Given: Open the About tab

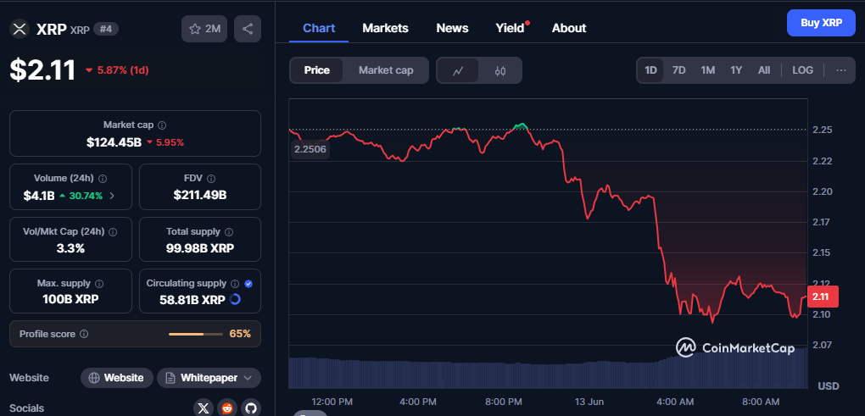Looking at the screenshot, I should [x=569, y=28].
